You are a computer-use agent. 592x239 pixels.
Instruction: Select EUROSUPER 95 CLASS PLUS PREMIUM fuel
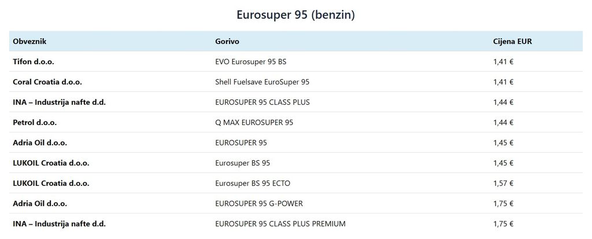pos(280,224)
